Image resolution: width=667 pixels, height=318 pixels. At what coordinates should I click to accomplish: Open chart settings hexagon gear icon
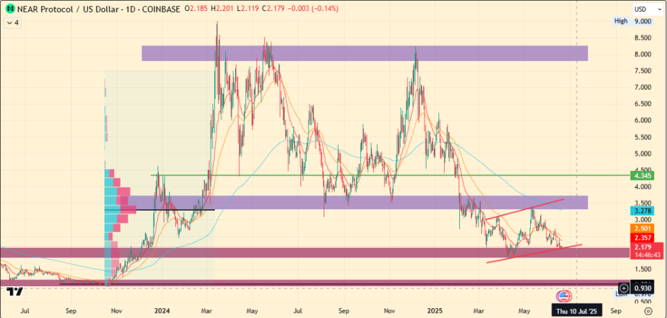648,311
